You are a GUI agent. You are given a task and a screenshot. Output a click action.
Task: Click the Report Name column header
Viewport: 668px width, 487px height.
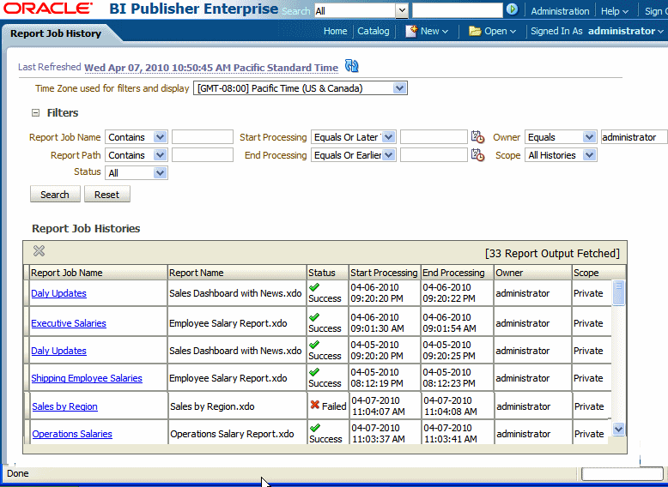pos(237,273)
